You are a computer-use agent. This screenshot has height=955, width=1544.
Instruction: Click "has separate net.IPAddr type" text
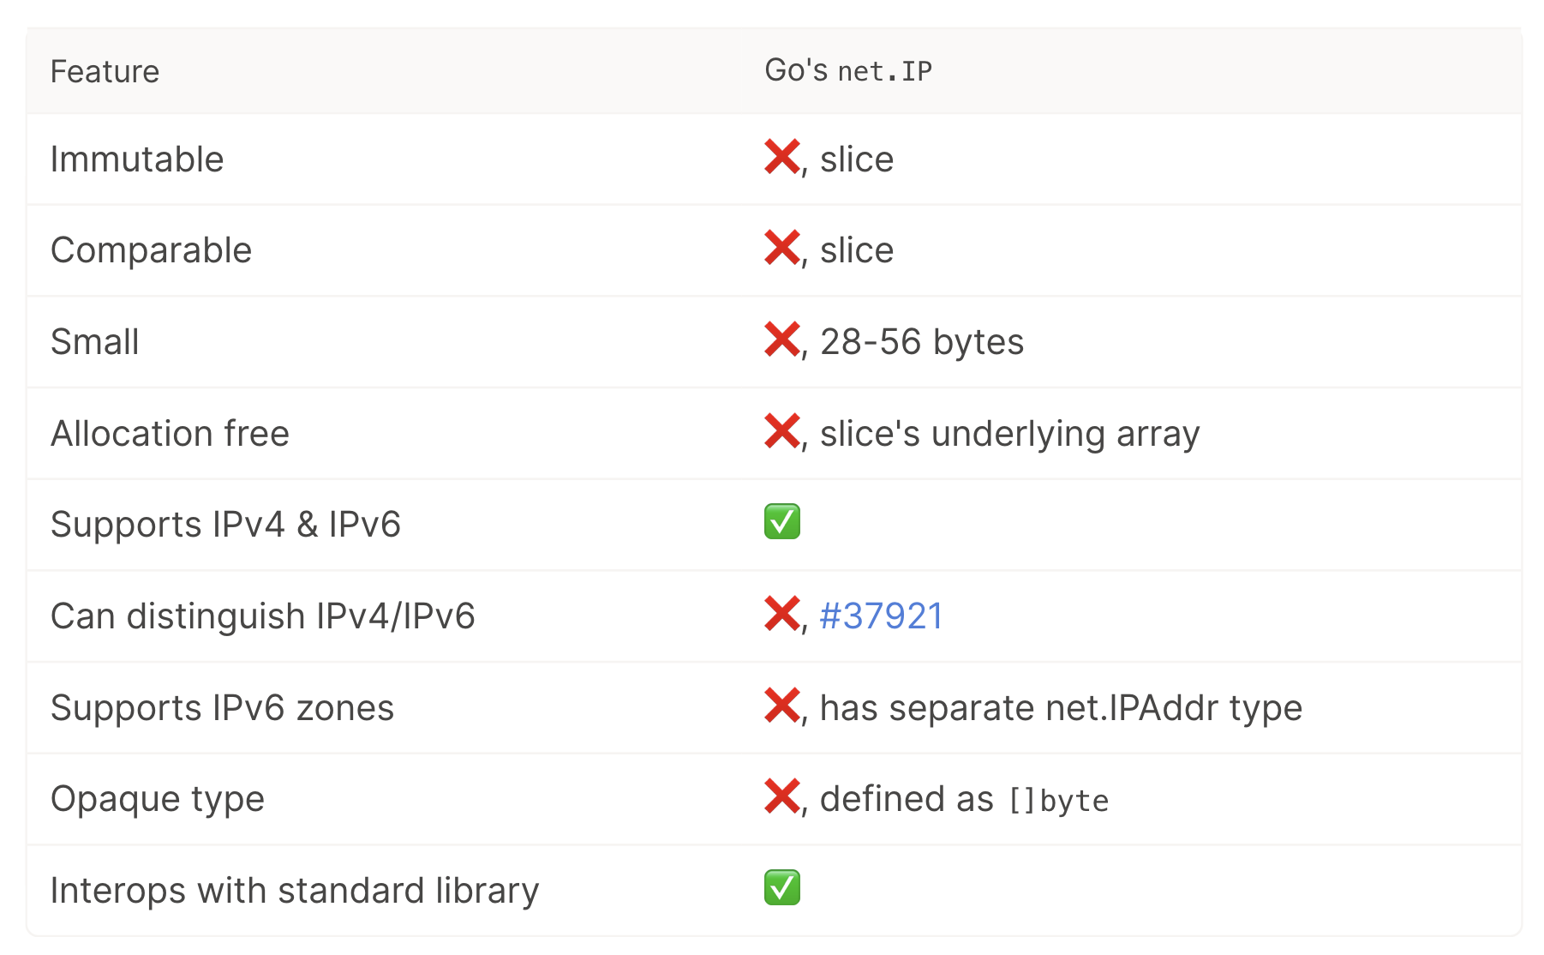tap(1061, 708)
